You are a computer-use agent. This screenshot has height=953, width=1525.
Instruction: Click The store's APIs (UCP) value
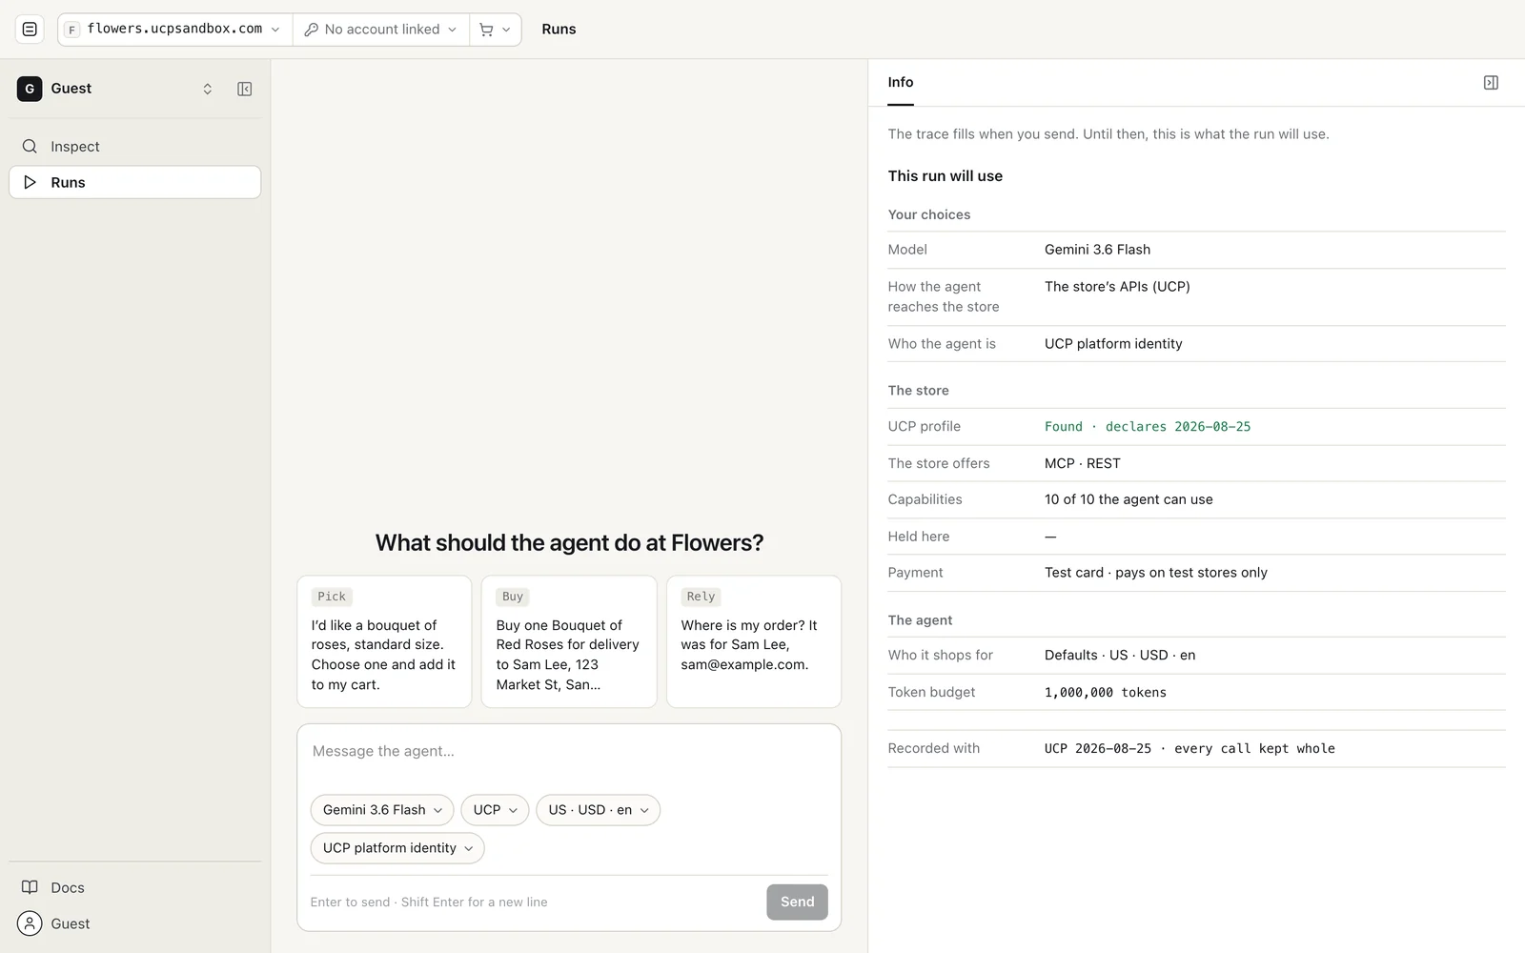[x=1117, y=287]
